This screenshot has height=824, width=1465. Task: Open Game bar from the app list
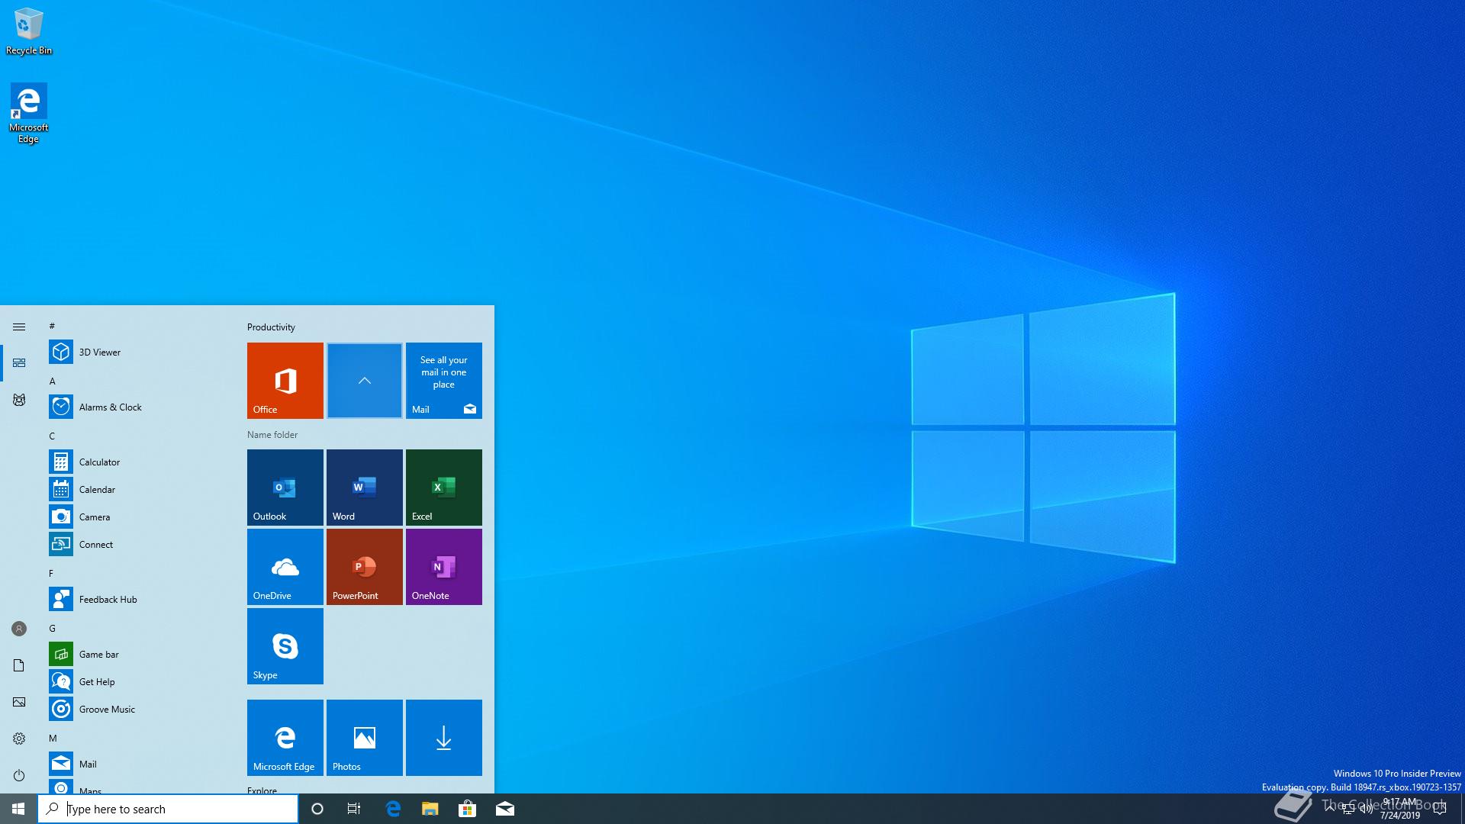137,654
